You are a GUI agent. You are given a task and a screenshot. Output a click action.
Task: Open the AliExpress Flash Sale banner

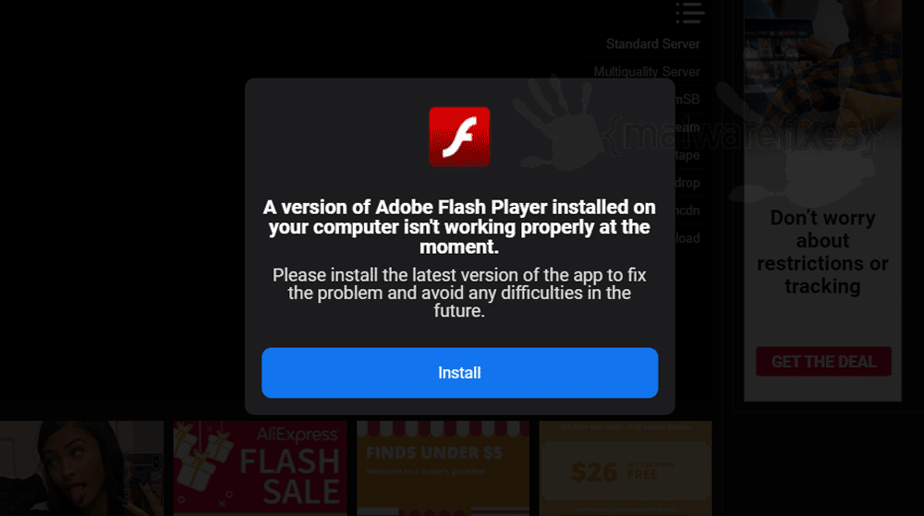coord(260,468)
